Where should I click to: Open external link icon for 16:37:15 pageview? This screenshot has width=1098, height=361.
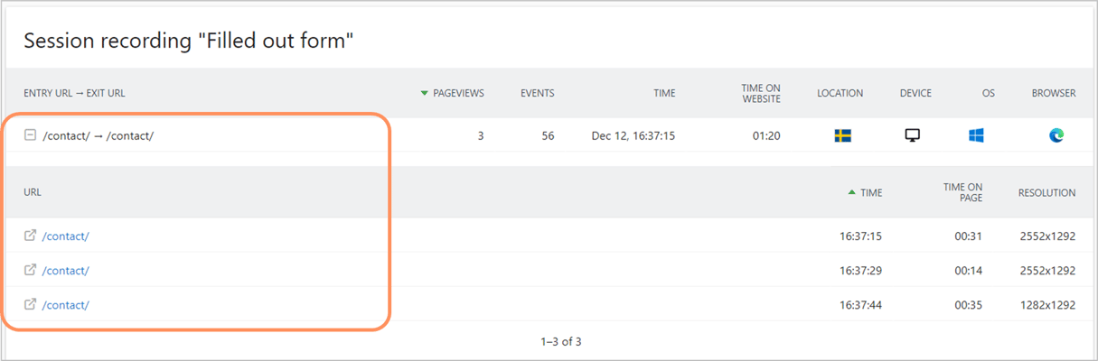pos(30,236)
